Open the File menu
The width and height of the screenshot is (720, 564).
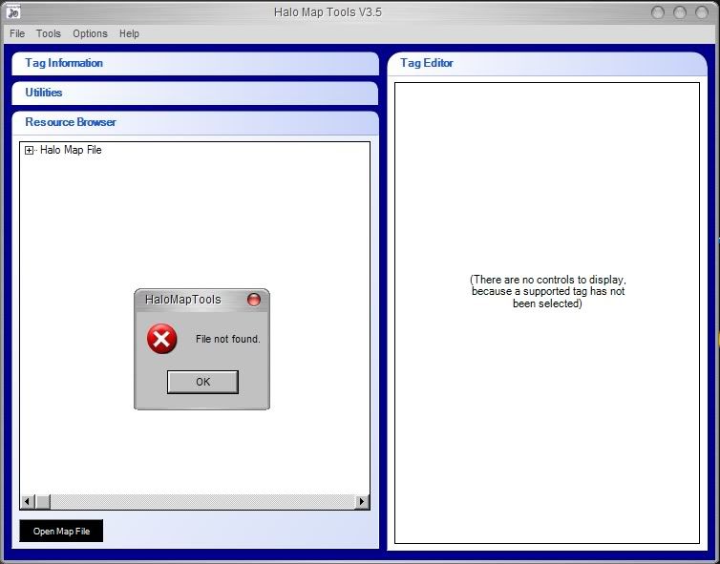click(17, 33)
